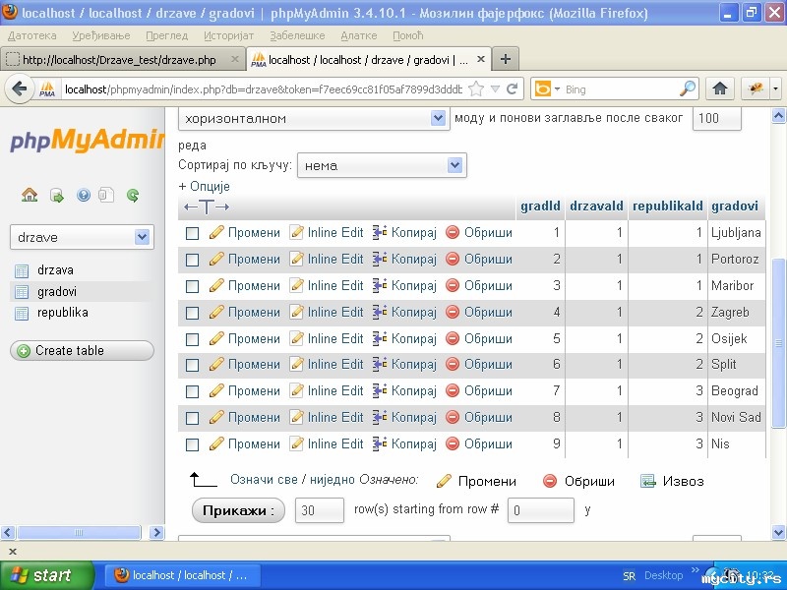Image resolution: width=787 pixels, height=590 pixels.
Task: Click the rows count field showing 30
Action: 319,510
